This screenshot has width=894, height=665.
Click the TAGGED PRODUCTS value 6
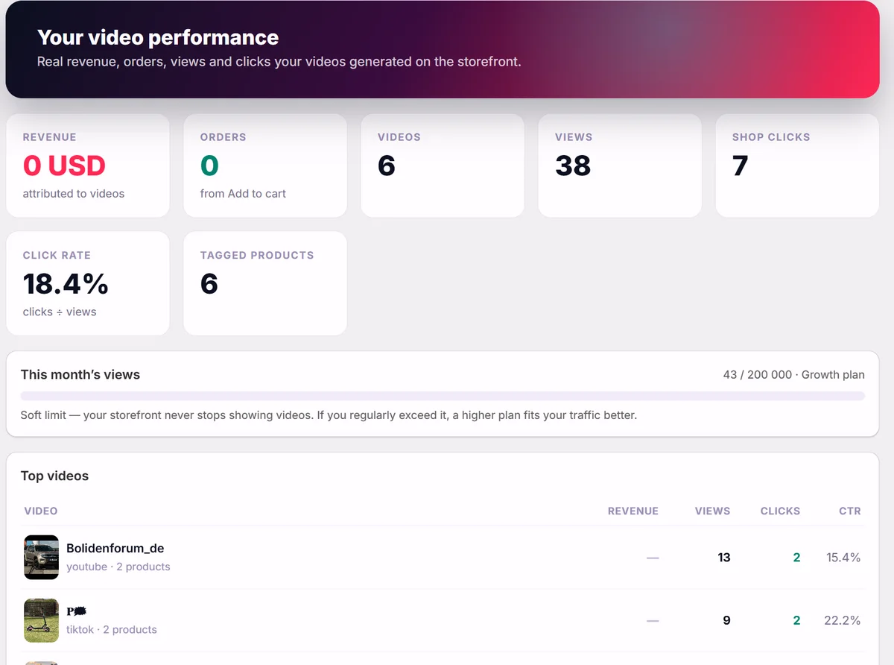tap(209, 284)
